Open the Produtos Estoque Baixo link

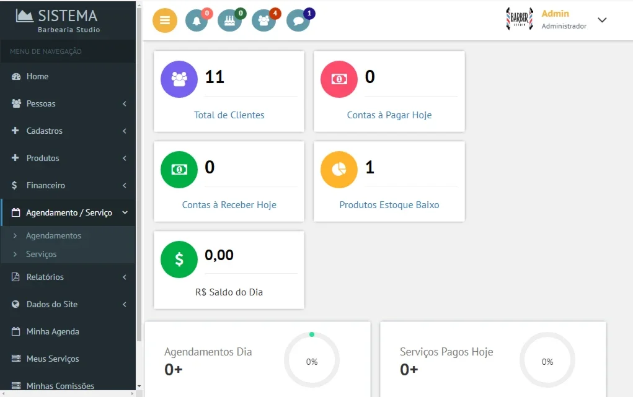389,205
